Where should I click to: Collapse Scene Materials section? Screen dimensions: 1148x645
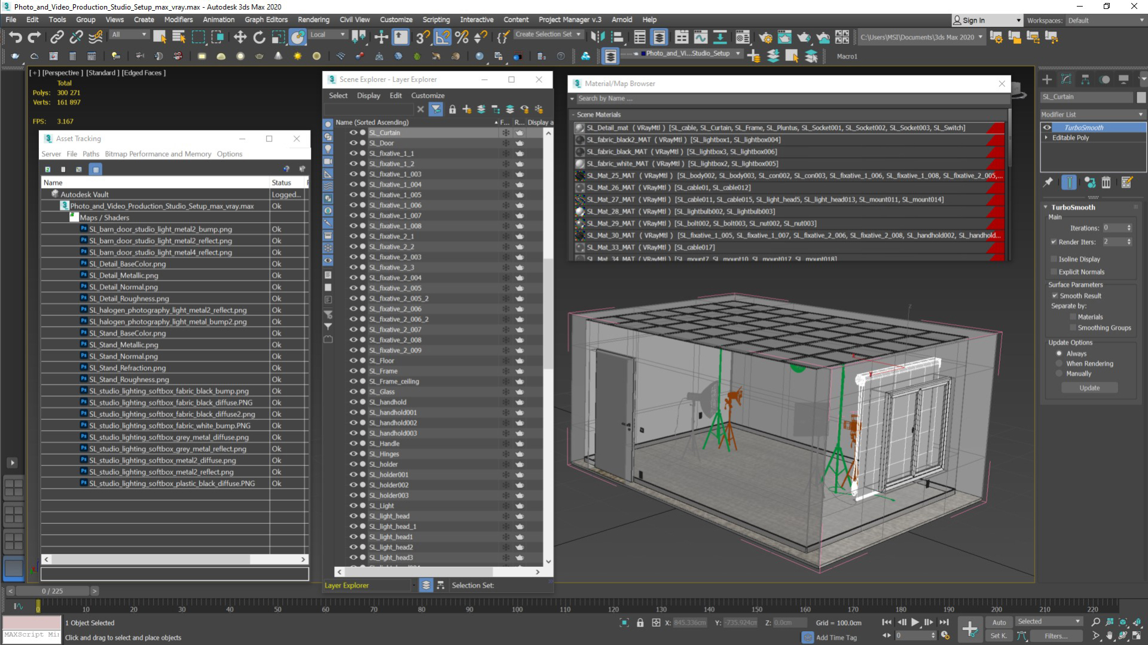pos(573,115)
